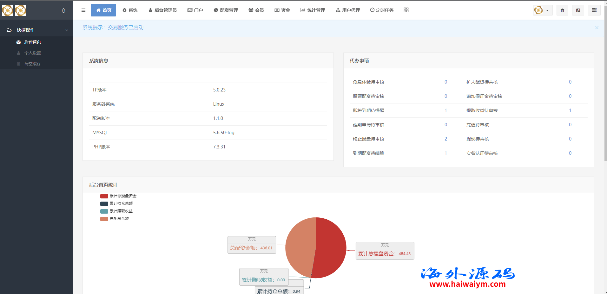Open the external link icon button

[578, 10]
